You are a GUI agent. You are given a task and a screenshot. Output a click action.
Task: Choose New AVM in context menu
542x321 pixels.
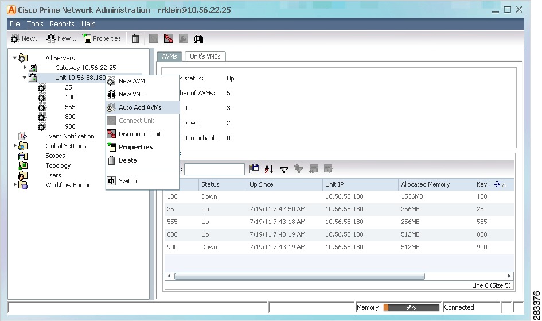tap(142, 81)
